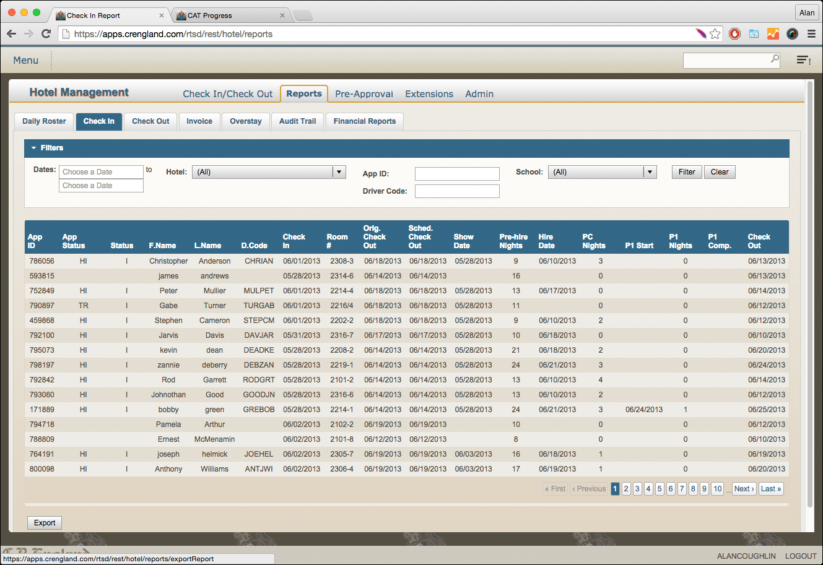Open the Invoice report tab
The width and height of the screenshot is (823, 565).
[199, 121]
